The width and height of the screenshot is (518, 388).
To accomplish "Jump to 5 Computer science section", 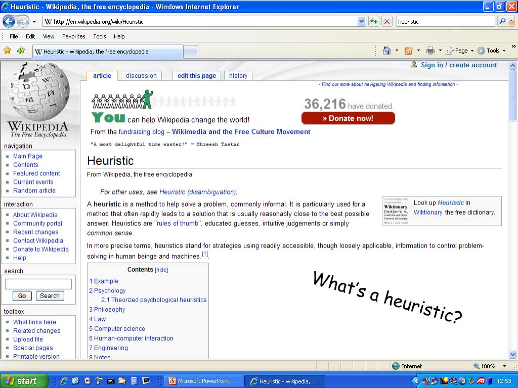I will [x=117, y=328].
